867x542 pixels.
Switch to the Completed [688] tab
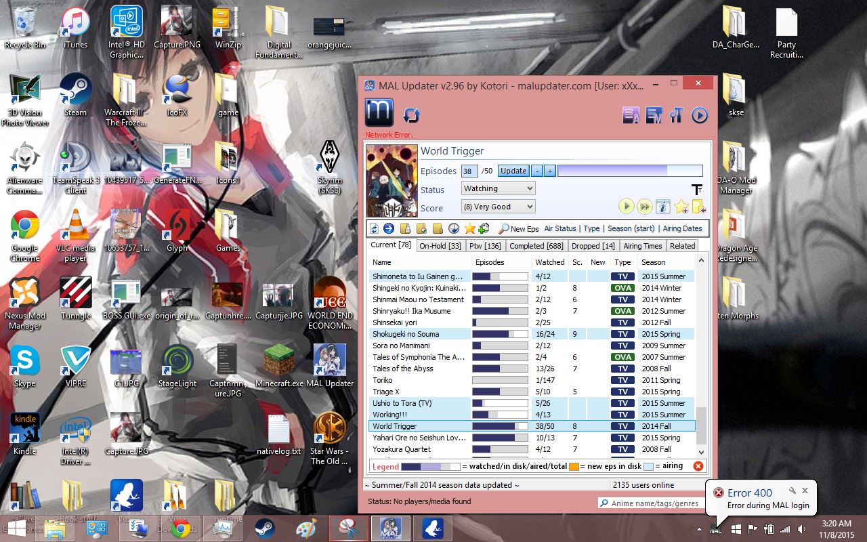coord(535,245)
